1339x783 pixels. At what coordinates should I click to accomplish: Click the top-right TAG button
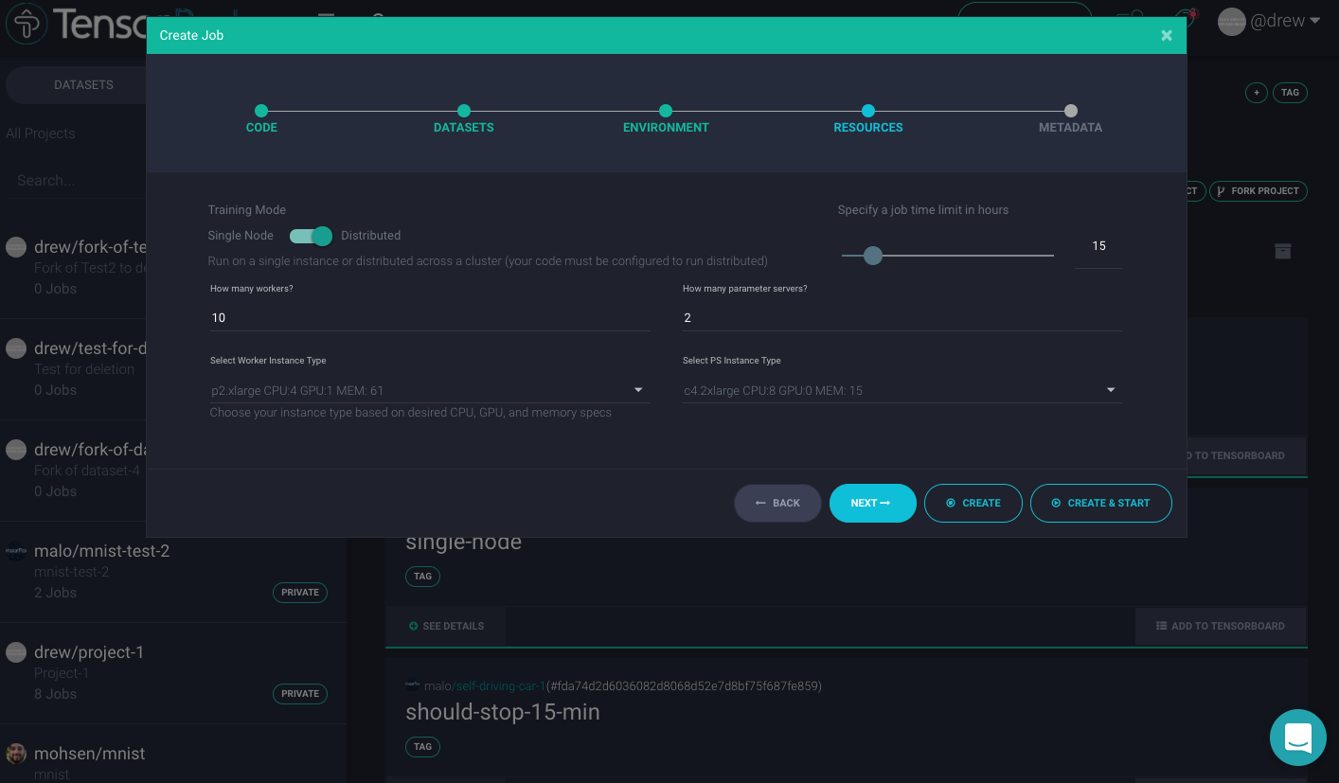pos(1291,93)
